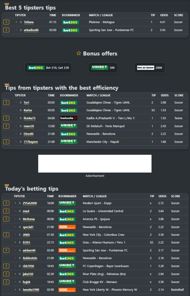Expand the row for tipster hujek

pyautogui.click(x=6, y=282)
